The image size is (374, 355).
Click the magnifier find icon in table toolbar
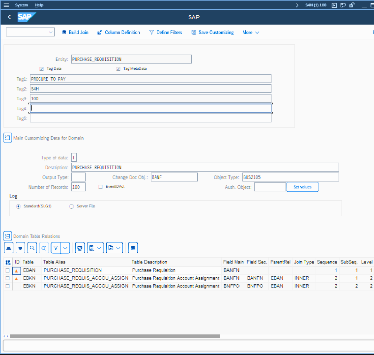(x=32, y=248)
